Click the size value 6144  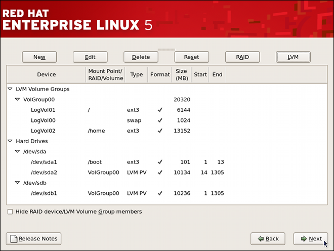tap(184, 110)
